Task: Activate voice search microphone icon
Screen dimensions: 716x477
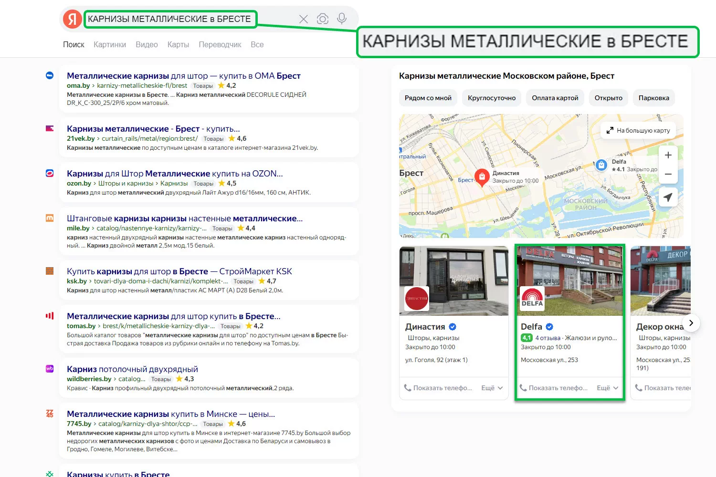Action: (342, 19)
